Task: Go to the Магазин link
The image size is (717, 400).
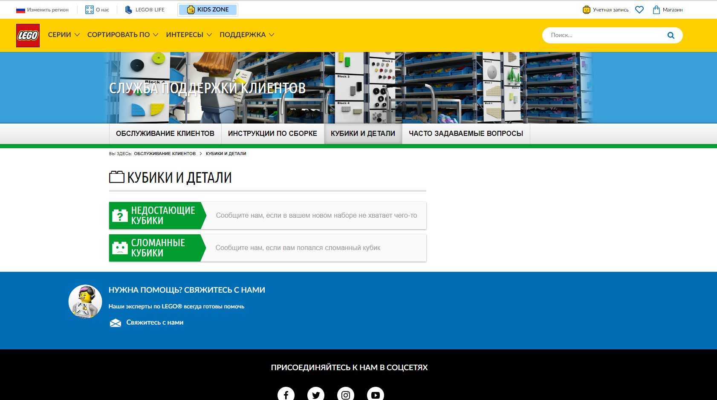Action: pyautogui.click(x=673, y=10)
